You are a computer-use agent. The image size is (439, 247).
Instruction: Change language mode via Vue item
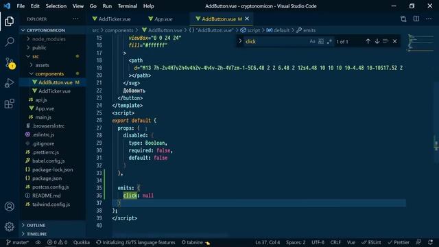tap(351, 242)
